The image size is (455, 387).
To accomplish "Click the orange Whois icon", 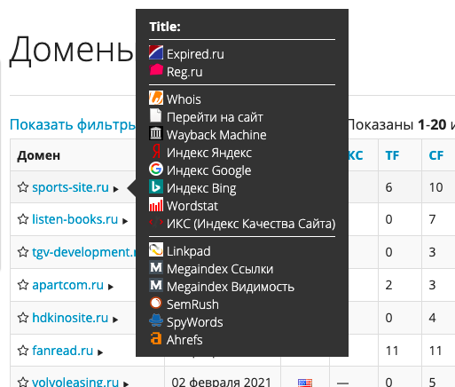I will tap(156, 98).
